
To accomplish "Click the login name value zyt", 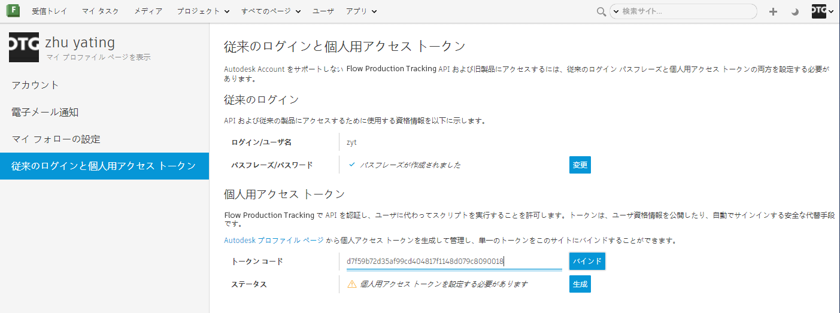I will point(351,142).
